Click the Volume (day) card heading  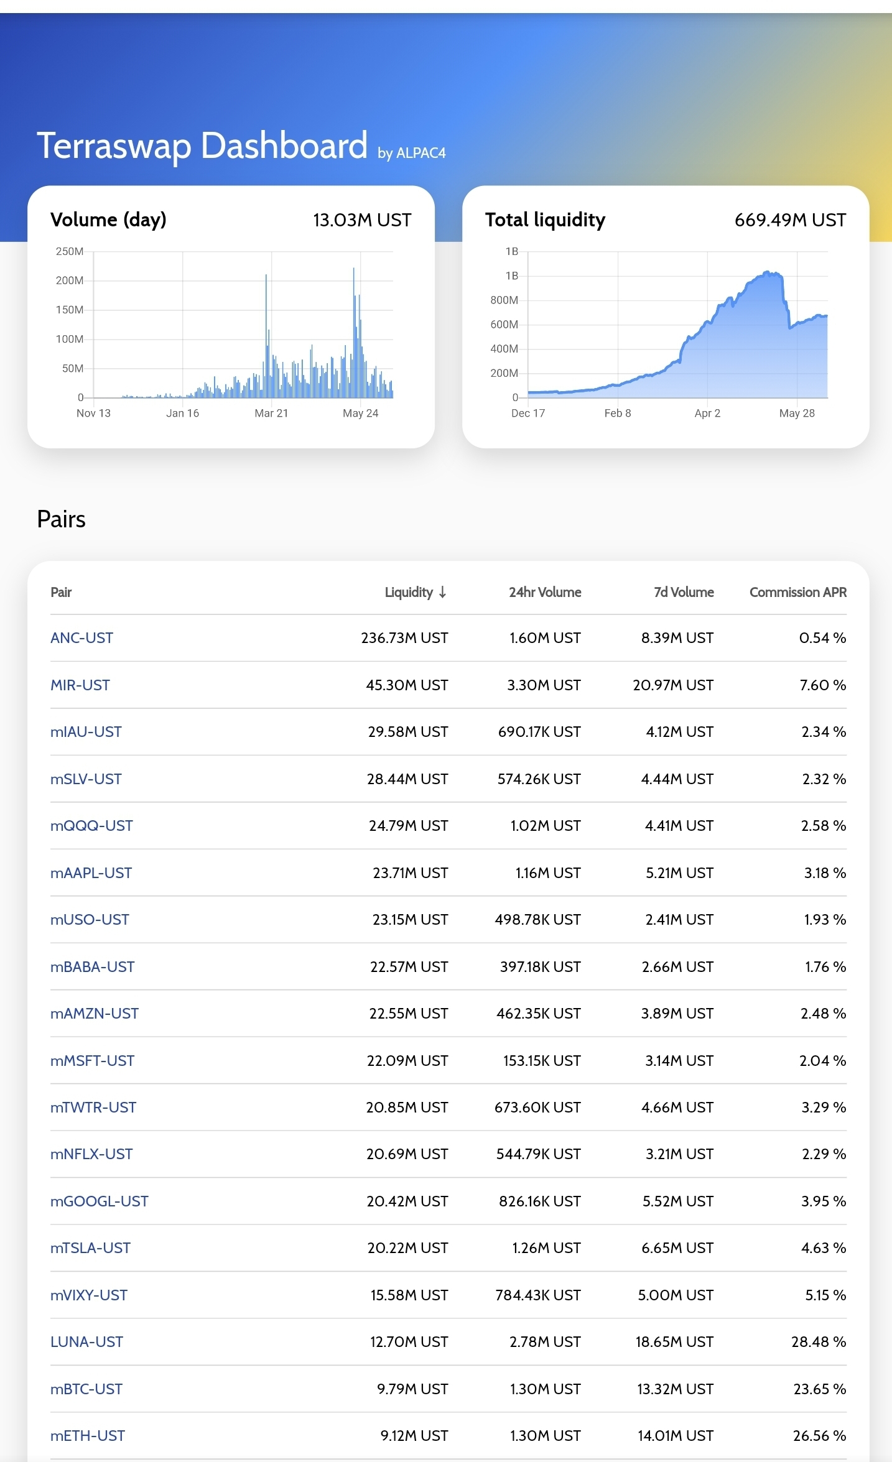pos(108,220)
